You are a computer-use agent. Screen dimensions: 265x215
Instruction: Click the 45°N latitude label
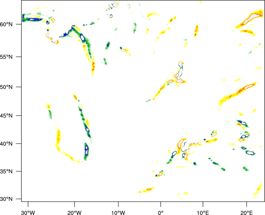click(6, 116)
